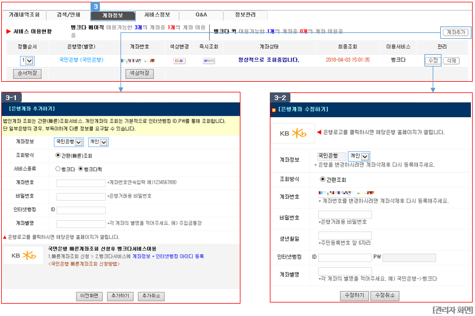Select the 뱅크다퀵 service radio button

coord(81,169)
